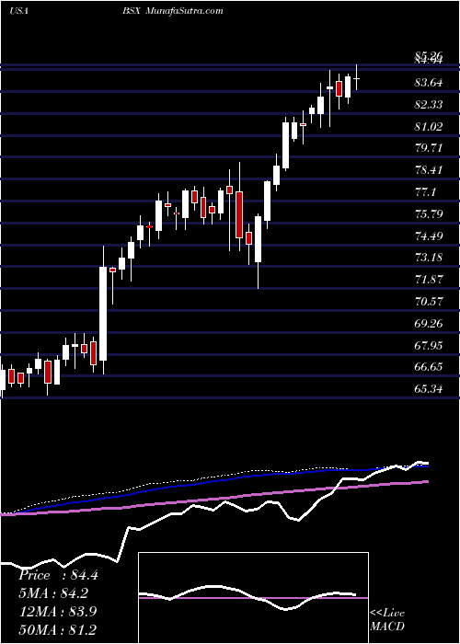Click the 79.71 price axis label
Image resolution: width=460 pixels, height=644 pixels.
429,148
